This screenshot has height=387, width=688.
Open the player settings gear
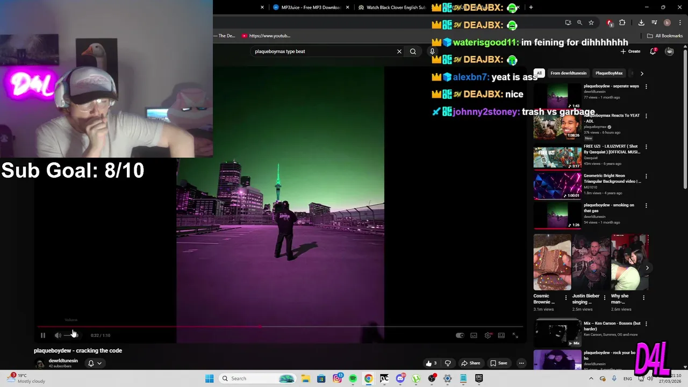(488, 335)
